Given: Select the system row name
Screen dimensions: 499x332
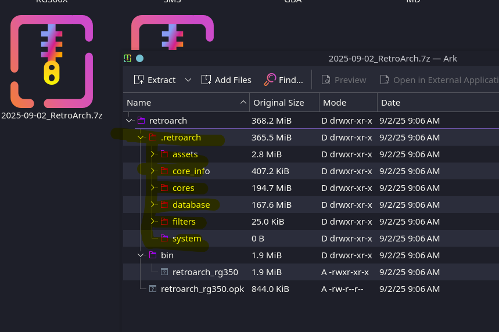Looking at the screenshot, I should click(187, 239).
